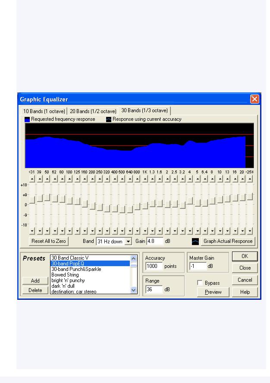Click the 10 kHz band slider thumb
This screenshot has height=383, width=270.
point(220,199)
